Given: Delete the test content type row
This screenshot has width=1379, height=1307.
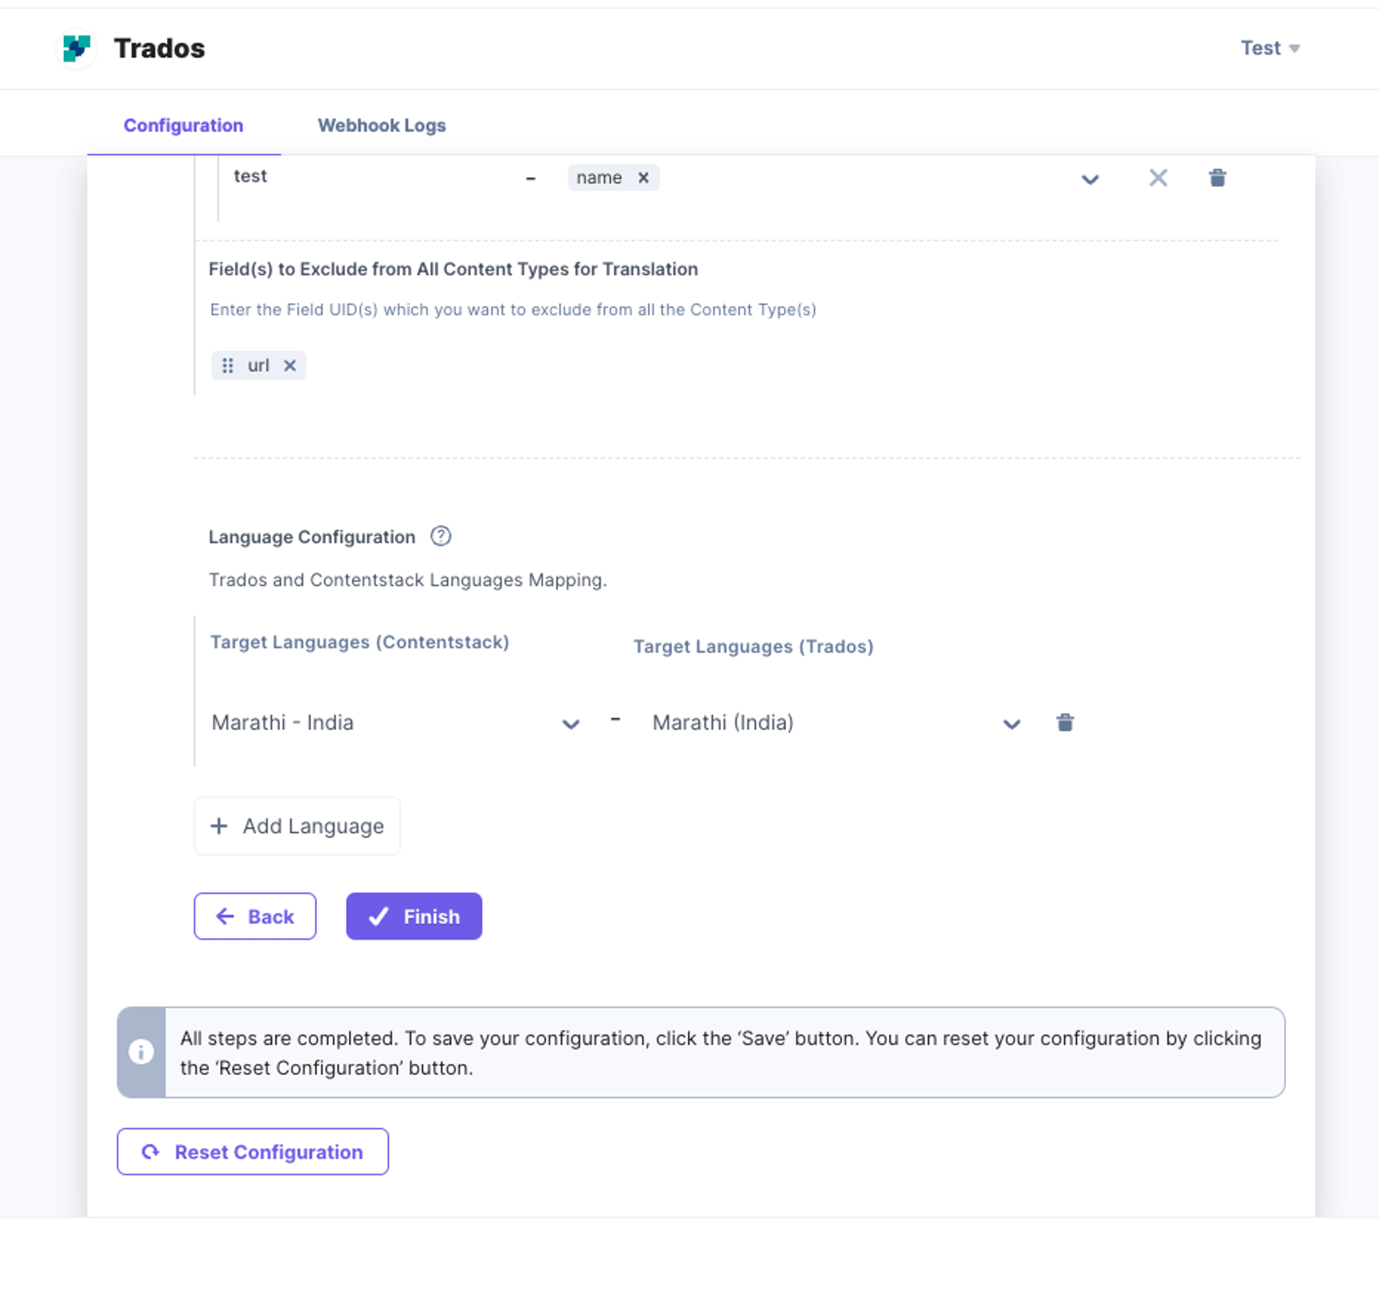Looking at the screenshot, I should (x=1217, y=178).
